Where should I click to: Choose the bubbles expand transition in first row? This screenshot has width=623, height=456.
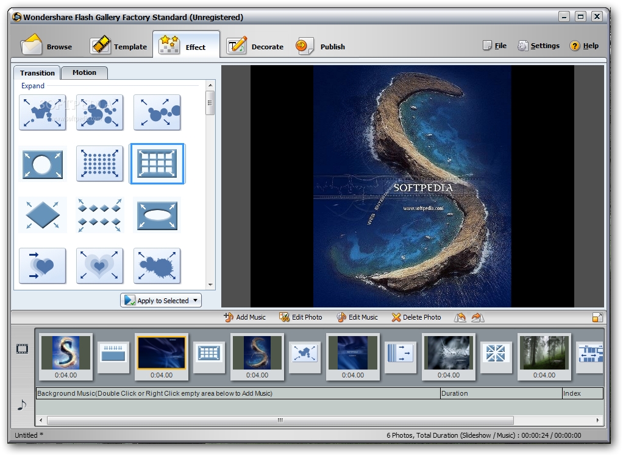tap(157, 112)
